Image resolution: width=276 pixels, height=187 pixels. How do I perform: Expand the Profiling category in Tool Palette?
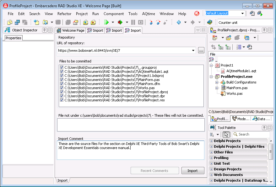(x=211, y=158)
